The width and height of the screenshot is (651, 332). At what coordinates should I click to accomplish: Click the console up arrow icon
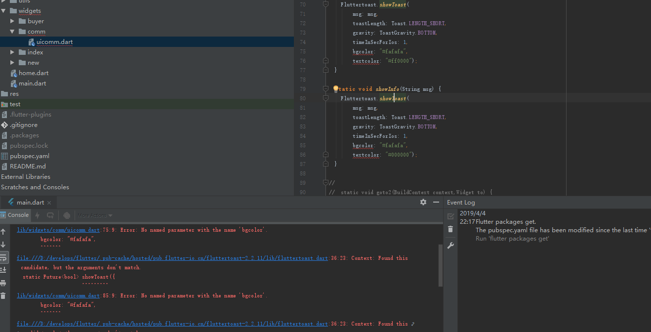click(x=3, y=232)
